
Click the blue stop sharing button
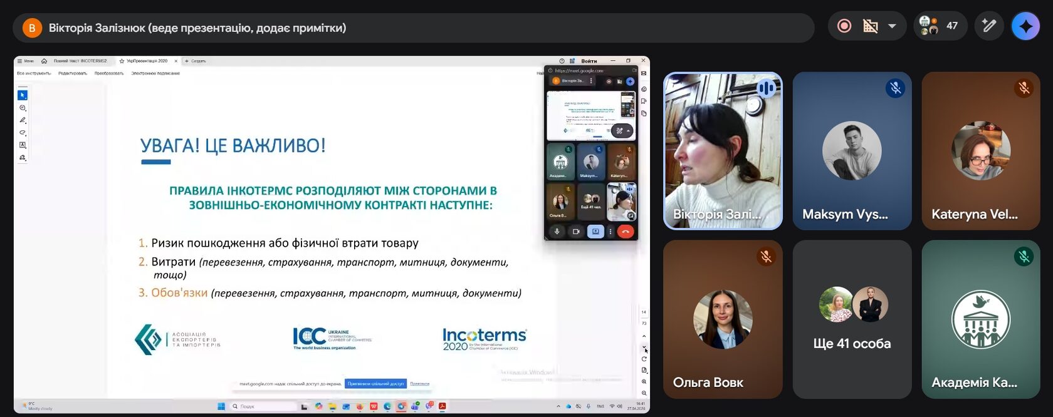click(375, 384)
